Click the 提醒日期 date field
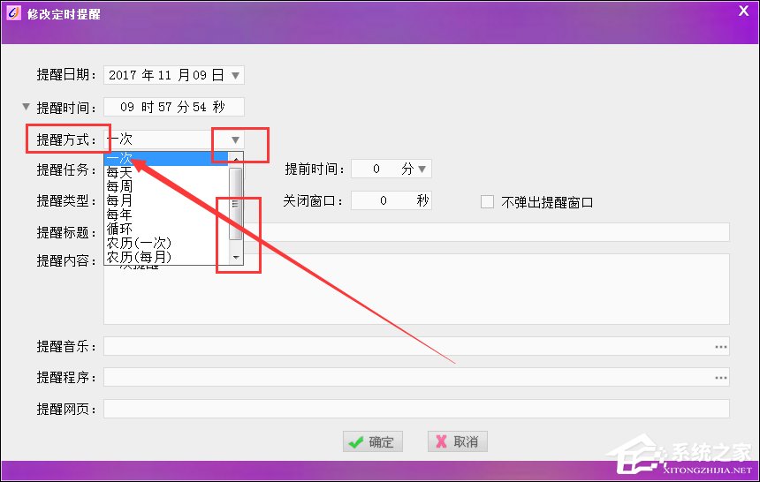Image resolution: width=760 pixels, height=482 pixels. point(174,75)
